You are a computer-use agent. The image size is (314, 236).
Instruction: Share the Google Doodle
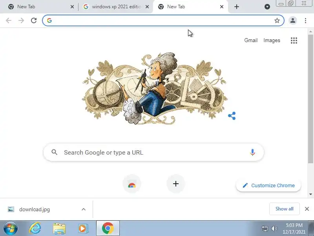coord(232,116)
